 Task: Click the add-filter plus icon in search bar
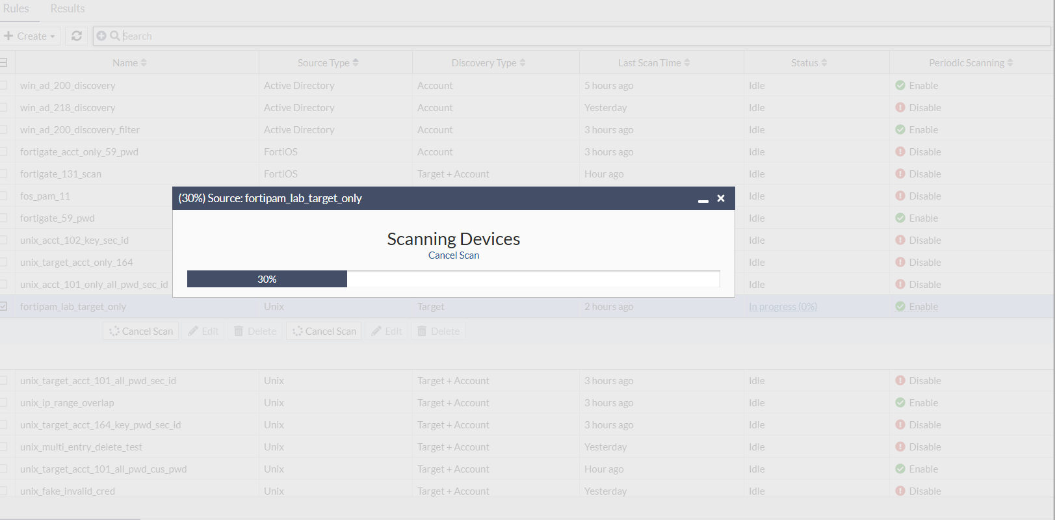[101, 36]
